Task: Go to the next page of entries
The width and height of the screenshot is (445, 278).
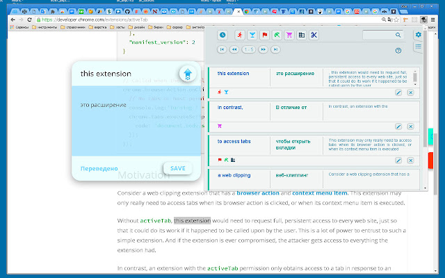Action: pos(262,49)
